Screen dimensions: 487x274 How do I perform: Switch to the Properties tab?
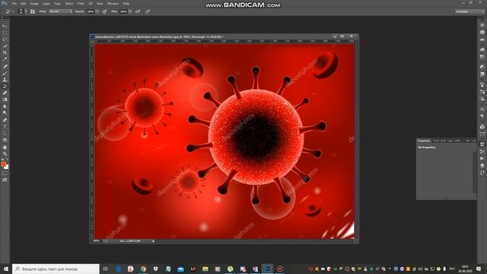424,141
